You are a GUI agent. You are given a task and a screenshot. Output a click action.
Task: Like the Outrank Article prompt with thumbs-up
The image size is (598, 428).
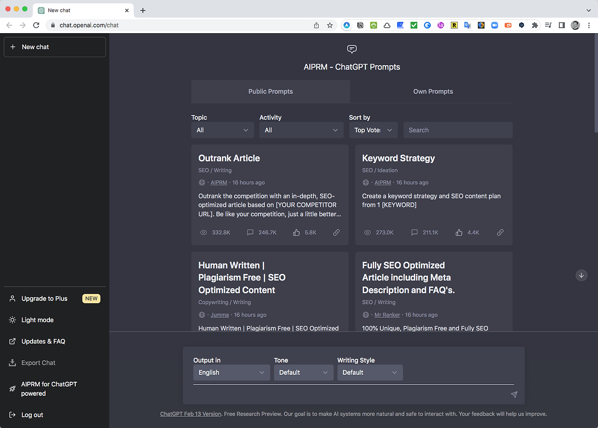[296, 232]
